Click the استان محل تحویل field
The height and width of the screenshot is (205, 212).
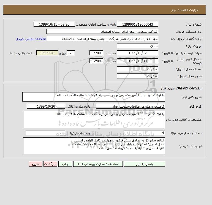click(x=137, y=69)
